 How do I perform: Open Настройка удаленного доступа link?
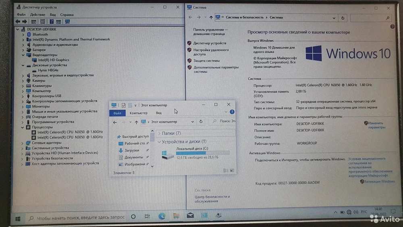(211, 52)
